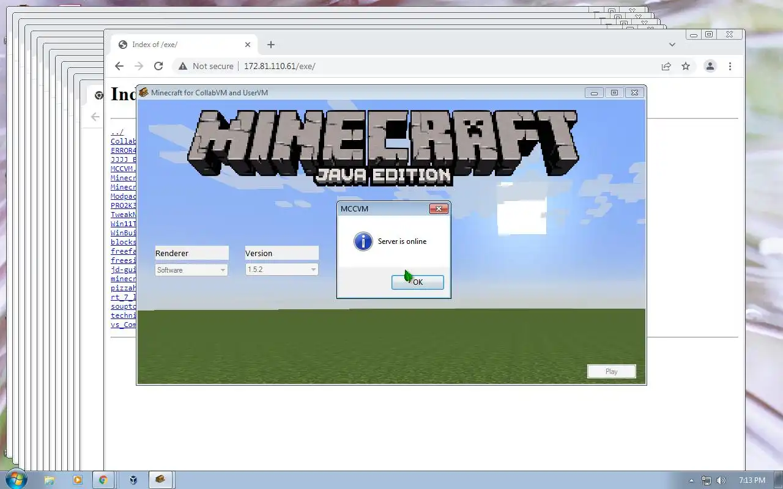This screenshot has height=489, width=783.
Task: Open the Chrome profile avatar
Action: [710, 66]
